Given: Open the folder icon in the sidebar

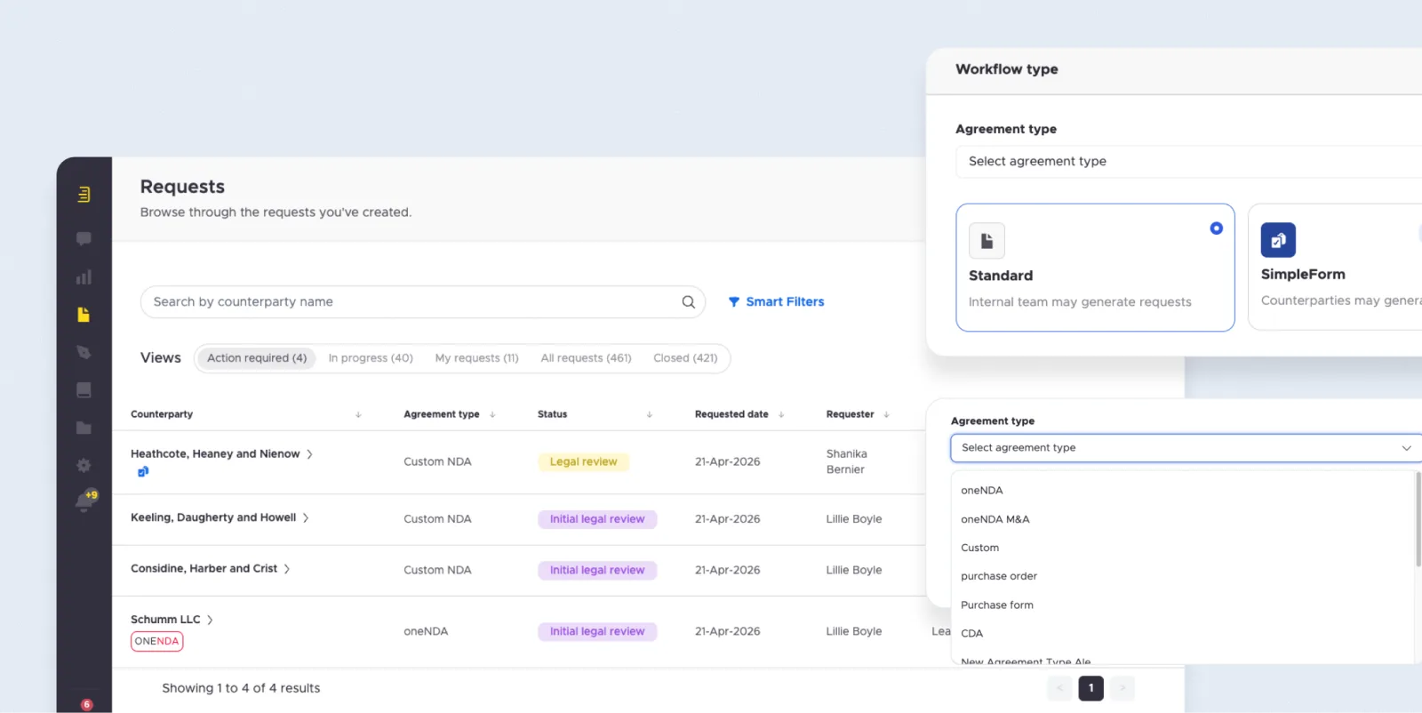Looking at the screenshot, I should pyautogui.click(x=84, y=428).
